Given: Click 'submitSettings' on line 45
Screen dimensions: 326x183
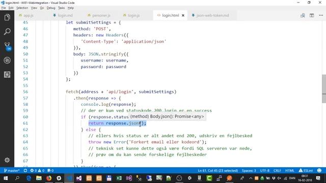Looking at the screenshot, I should (x=93, y=22).
